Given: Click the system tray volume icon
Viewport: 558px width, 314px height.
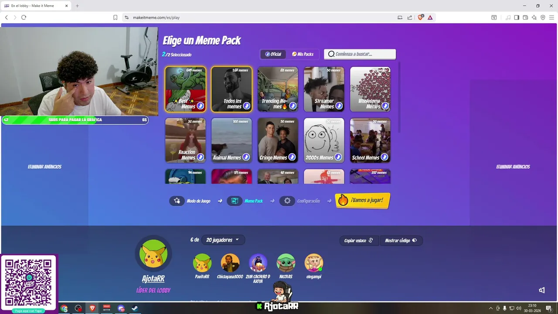Looking at the screenshot, I should (519, 308).
